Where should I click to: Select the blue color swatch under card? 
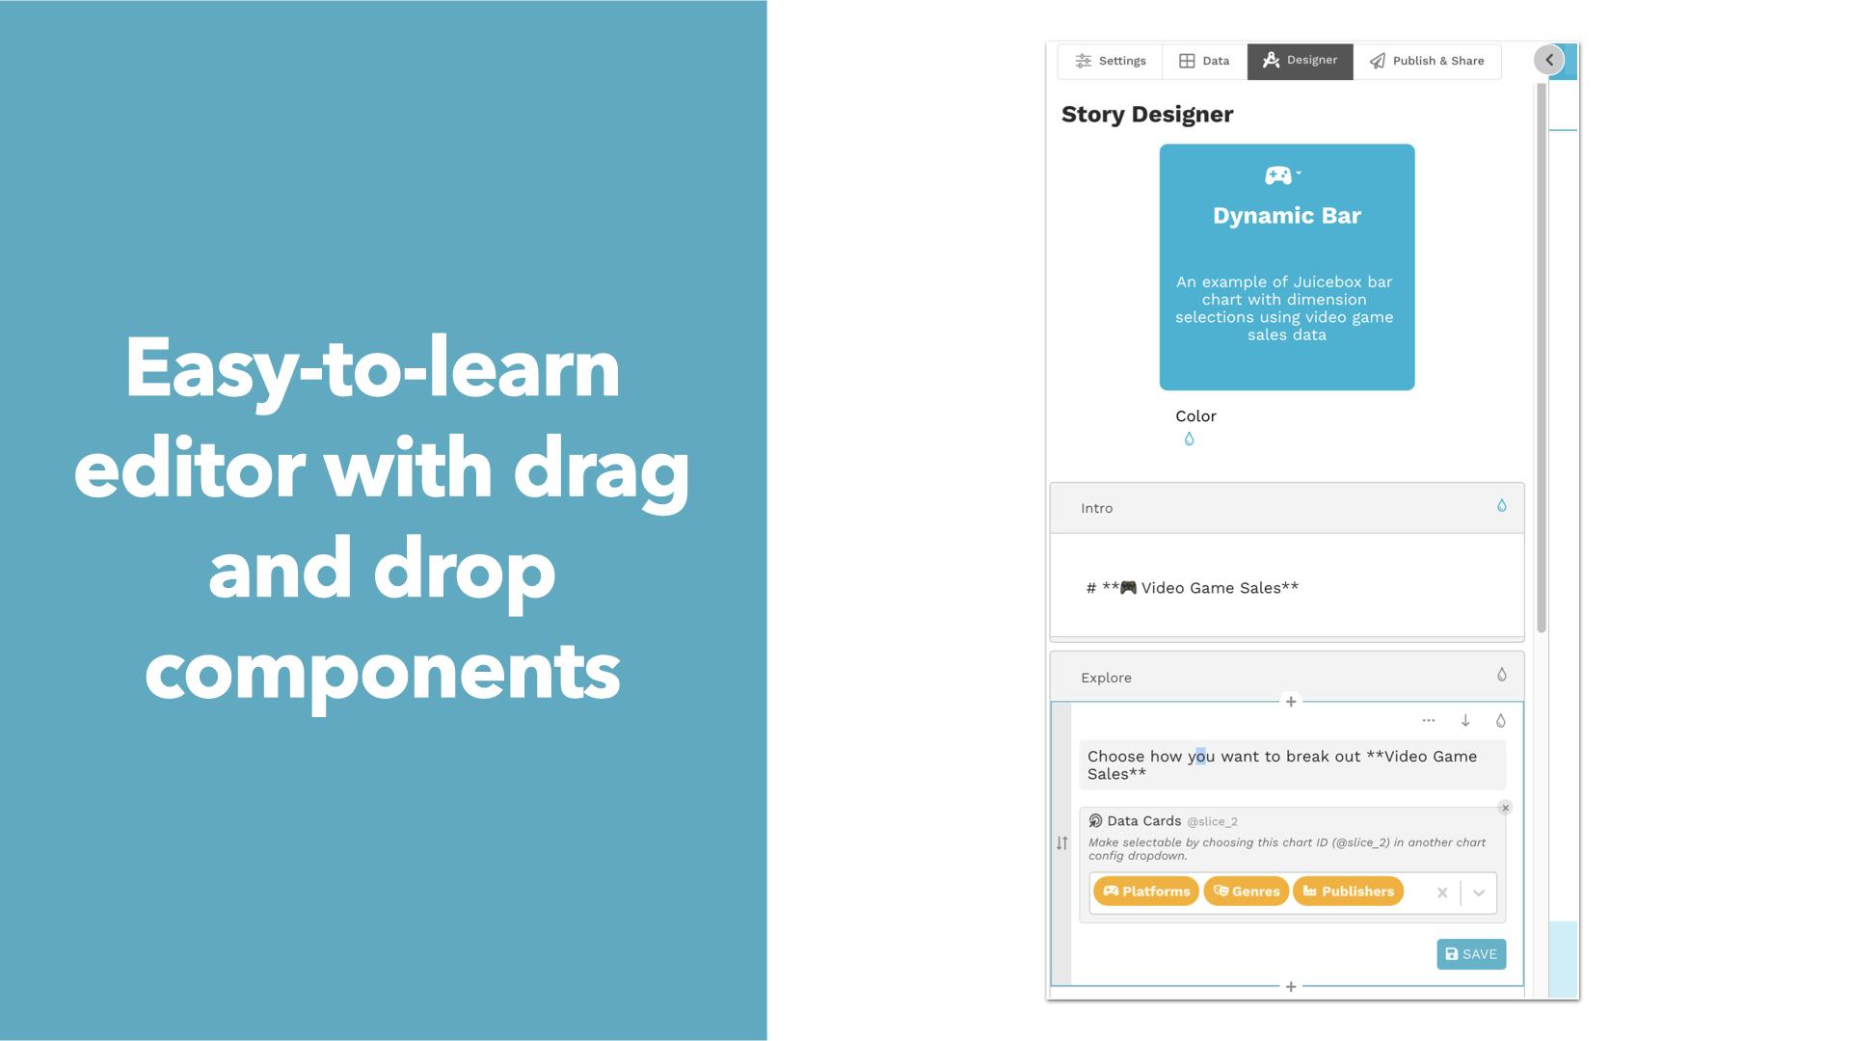[x=1189, y=440]
